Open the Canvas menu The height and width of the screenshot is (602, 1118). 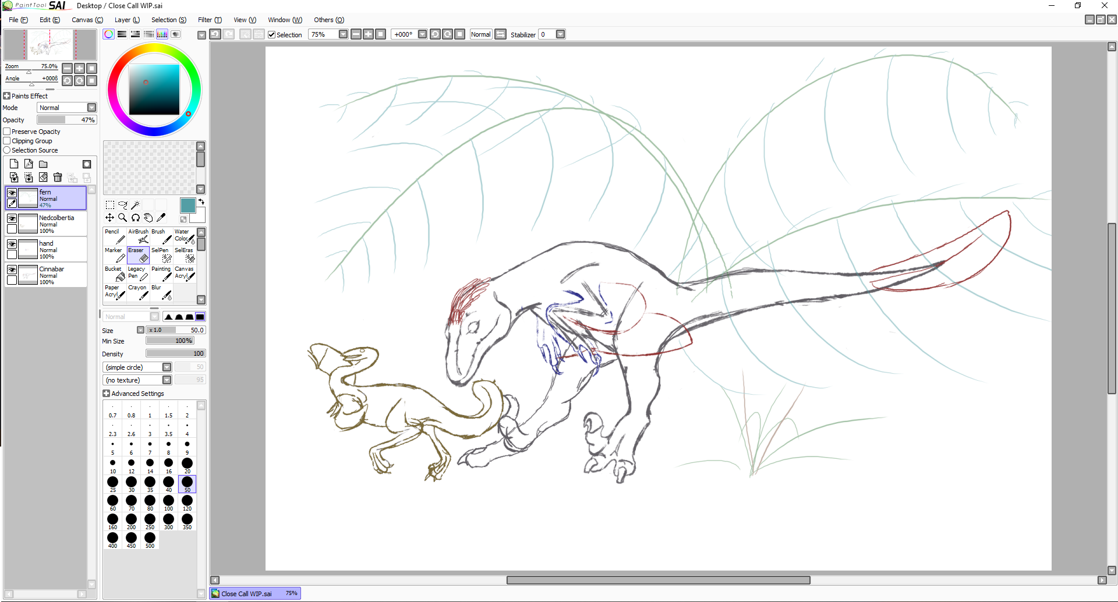87,20
